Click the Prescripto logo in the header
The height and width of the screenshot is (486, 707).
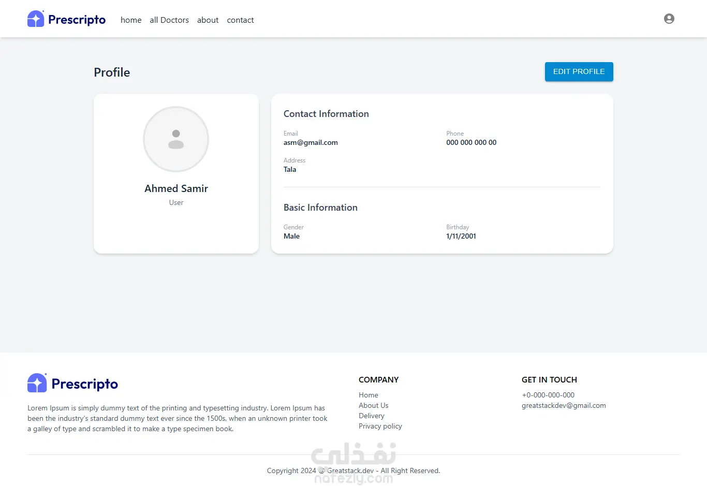pyautogui.click(x=66, y=19)
